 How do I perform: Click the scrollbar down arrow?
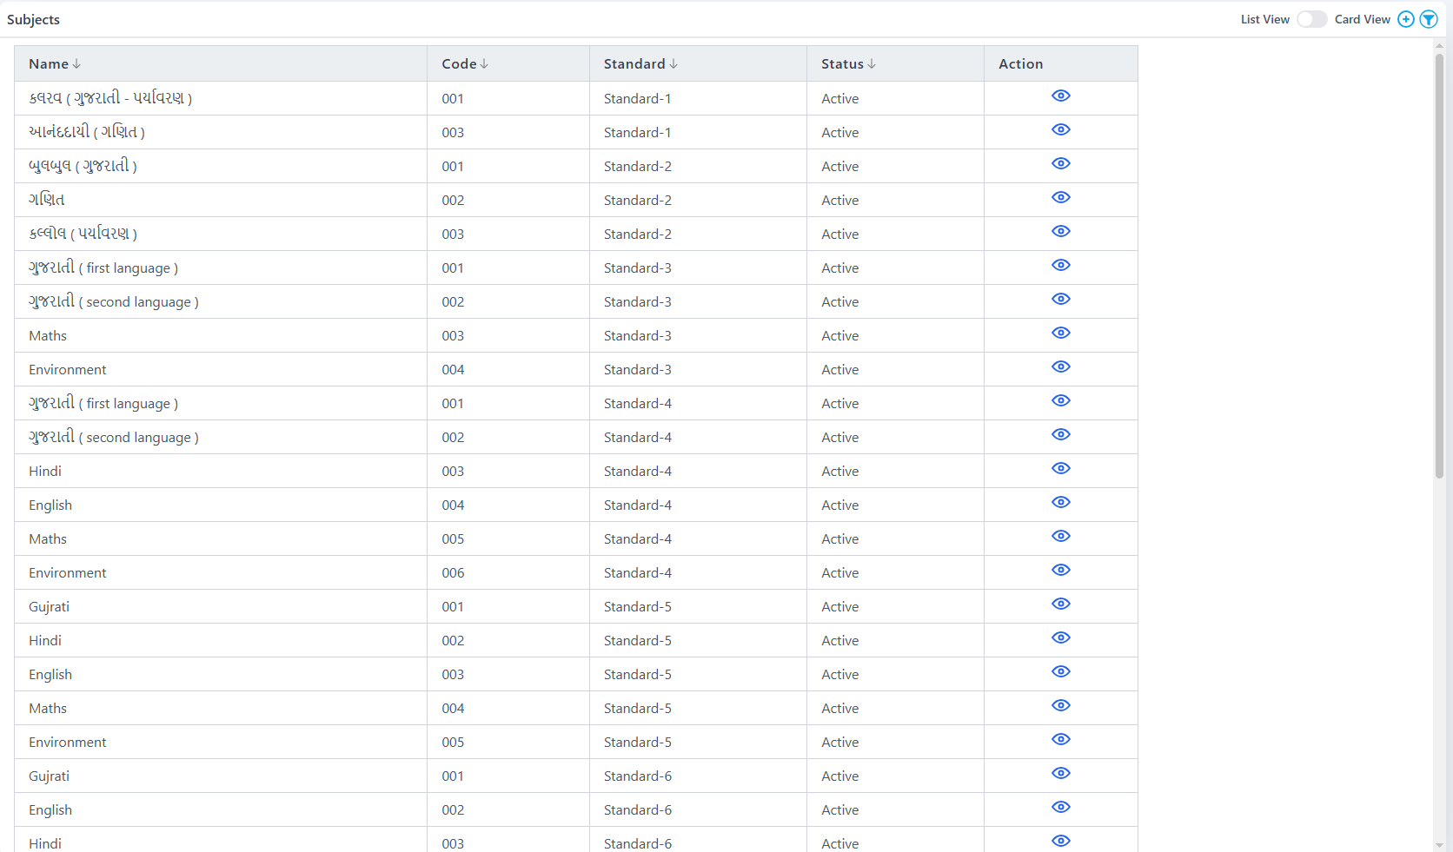click(x=1439, y=845)
